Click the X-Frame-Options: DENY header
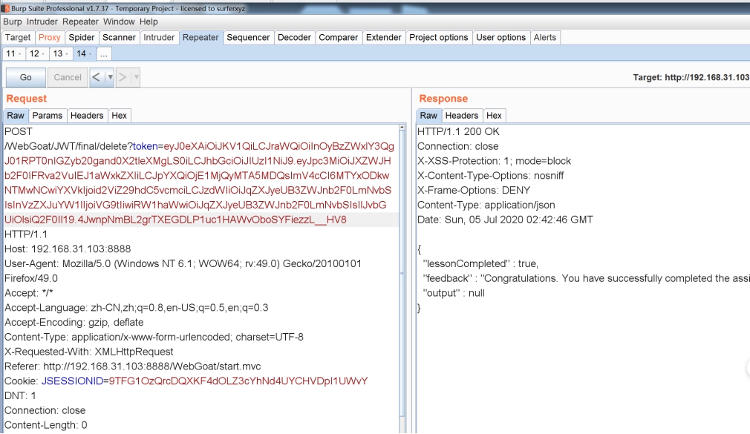Viewport: 750px width, 434px height. coord(474,190)
